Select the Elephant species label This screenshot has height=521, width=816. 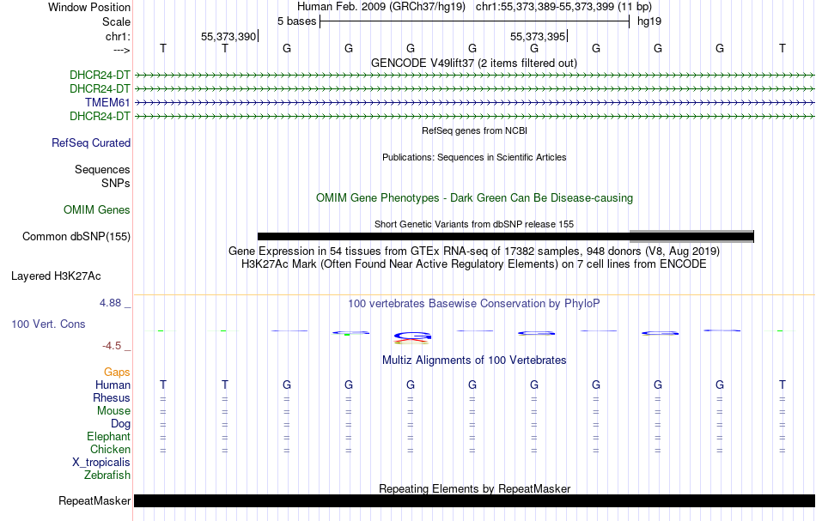pos(108,436)
